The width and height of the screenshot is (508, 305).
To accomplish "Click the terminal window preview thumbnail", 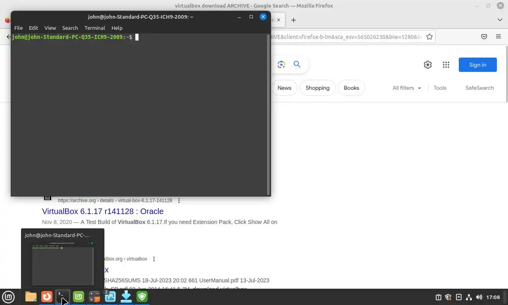I will click(63, 263).
